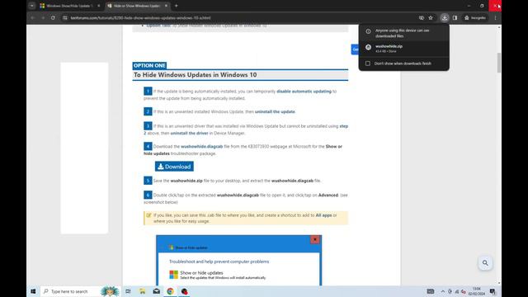Click the floating search magnifier button
The image size is (528, 297).
click(485, 263)
